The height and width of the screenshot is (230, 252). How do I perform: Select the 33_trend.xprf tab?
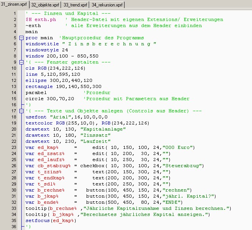tap(75, 5)
